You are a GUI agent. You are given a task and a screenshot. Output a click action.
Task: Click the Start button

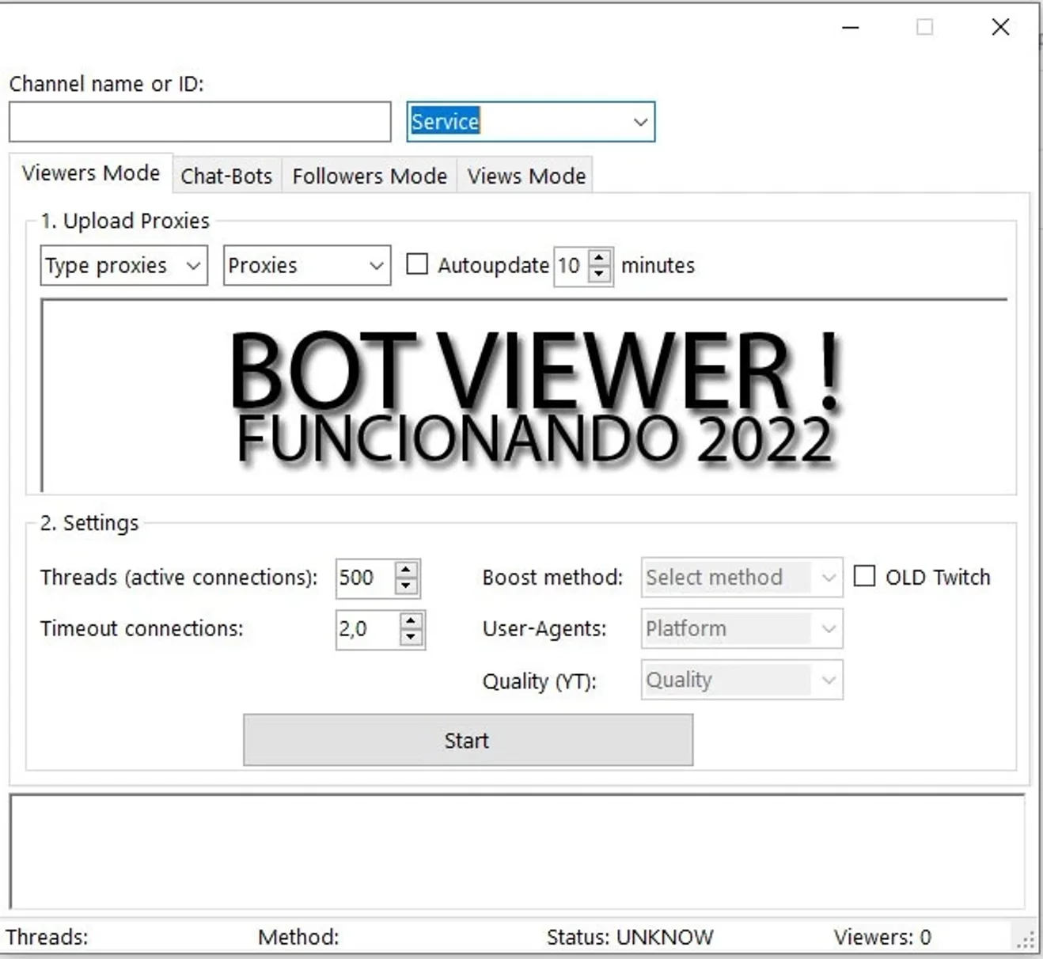pos(468,740)
